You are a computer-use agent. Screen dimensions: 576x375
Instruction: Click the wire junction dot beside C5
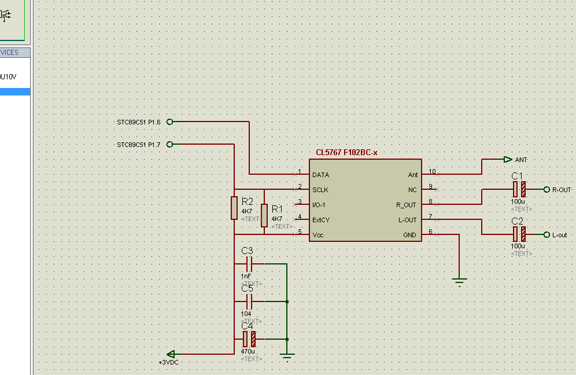(287, 302)
